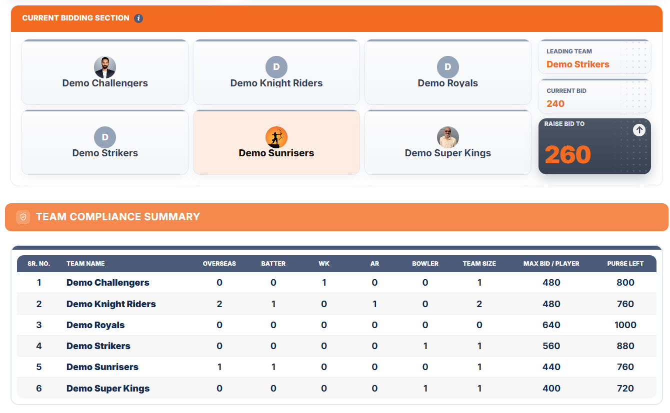Click Demo Challengers in the compliance table
Screen dimensions: 670x413
tap(108, 283)
